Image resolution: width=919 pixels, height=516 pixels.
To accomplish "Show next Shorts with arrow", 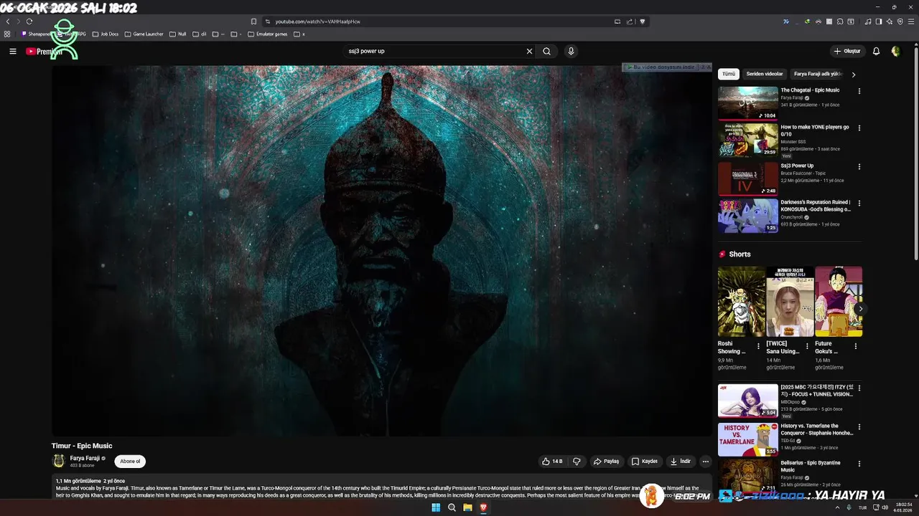I will pyautogui.click(x=860, y=309).
